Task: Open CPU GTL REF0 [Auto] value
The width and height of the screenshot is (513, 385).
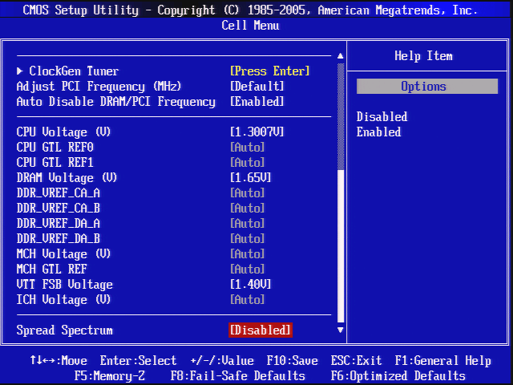Action: click(x=247, y=148)
